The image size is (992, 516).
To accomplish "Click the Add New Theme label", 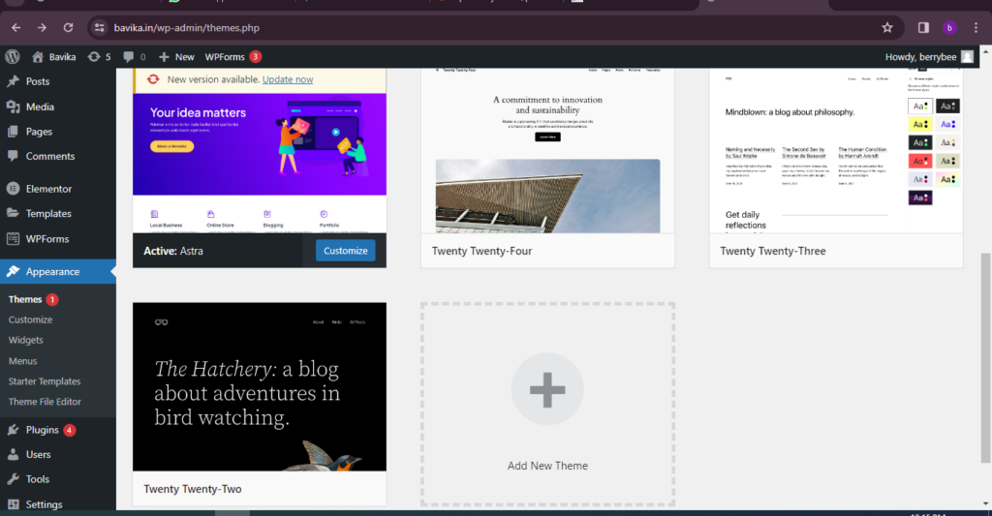I will coord(547,466).
